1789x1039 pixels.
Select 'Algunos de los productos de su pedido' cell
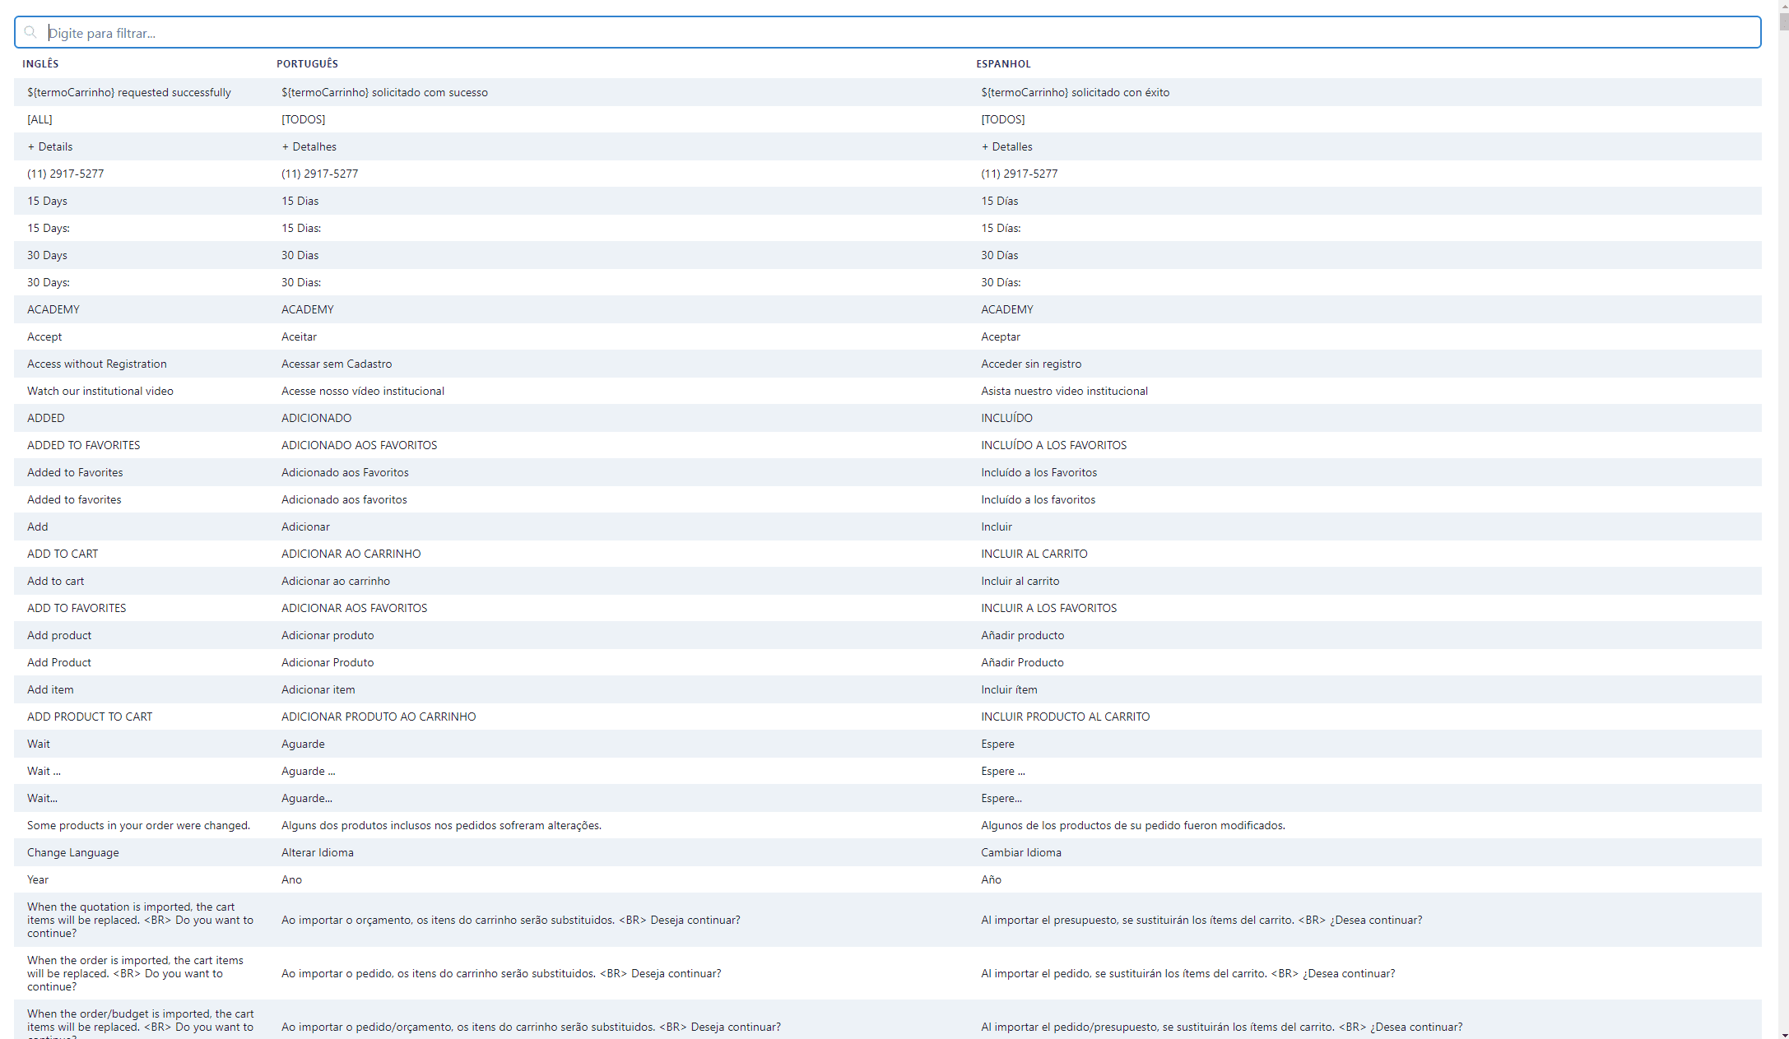(1133, 825)
